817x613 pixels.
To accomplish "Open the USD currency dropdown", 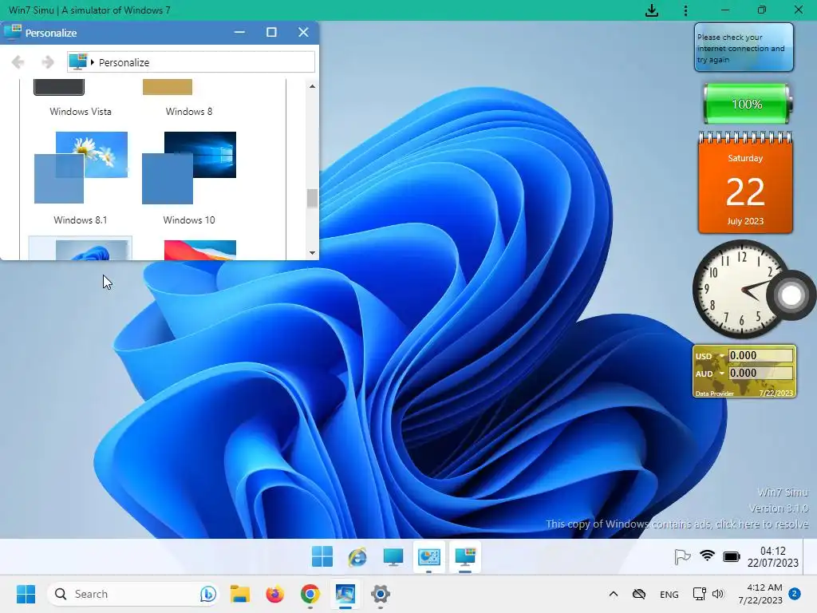I will (721, 356).
